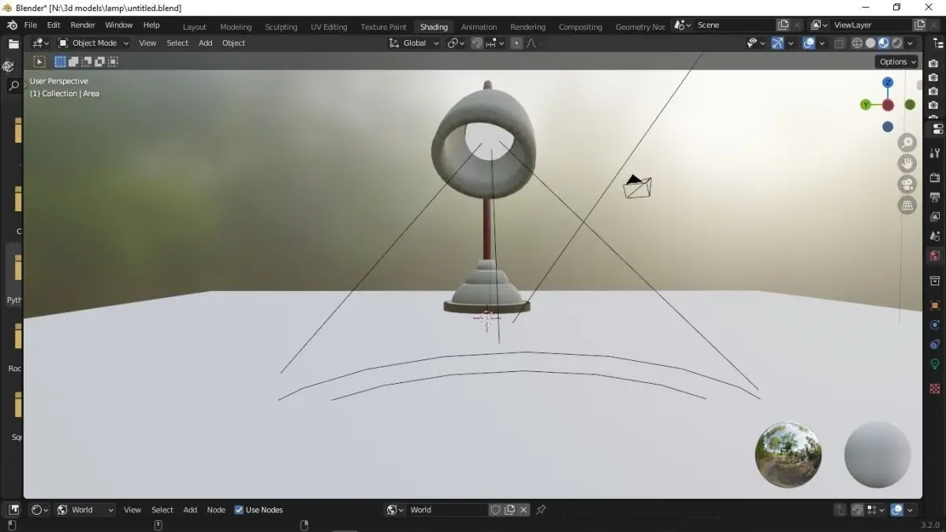The height and width of the screenshot is (532, 946).
Task: Switch to the UV Editing workspace tab
Action: pyautogui.click(x=329, y=27)
